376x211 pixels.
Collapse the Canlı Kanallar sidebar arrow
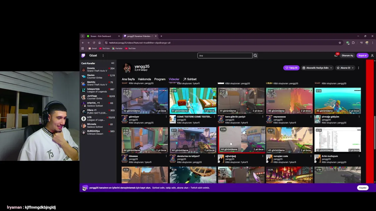tap(113, 63)
